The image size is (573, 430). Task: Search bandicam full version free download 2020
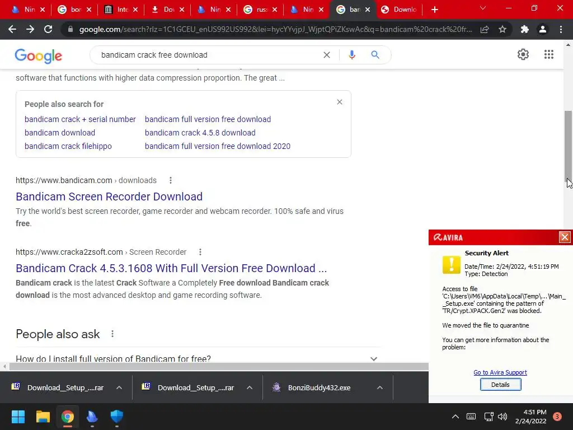coord(218,146)
